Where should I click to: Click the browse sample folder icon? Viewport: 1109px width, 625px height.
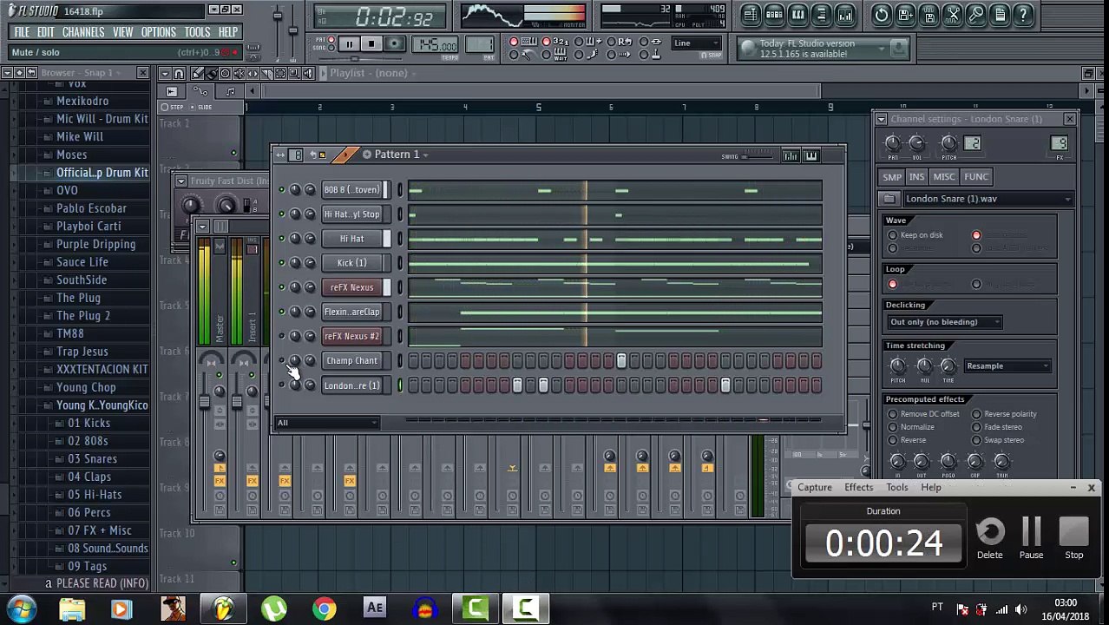[889, 199]
